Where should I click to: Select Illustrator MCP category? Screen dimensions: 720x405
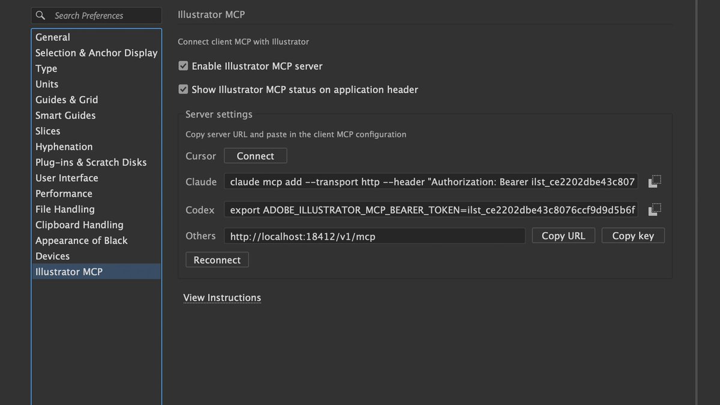point(97,271)
